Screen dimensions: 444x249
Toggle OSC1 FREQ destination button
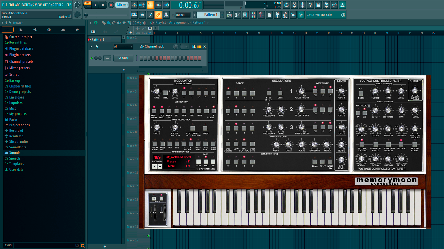coord(154,111)
